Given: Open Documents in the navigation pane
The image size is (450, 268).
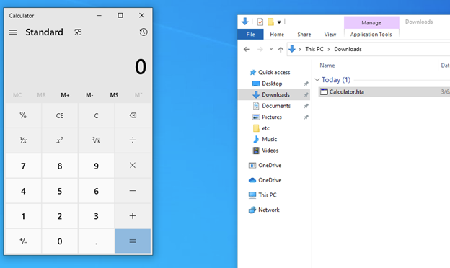Looking at the screenshot, I should [276, 106].
